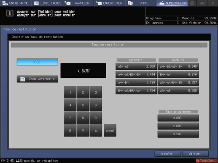Viewport: 218px width, 163px height.
Task: Select programmed ratio 0.500
Action: click(x=178, y=134)
